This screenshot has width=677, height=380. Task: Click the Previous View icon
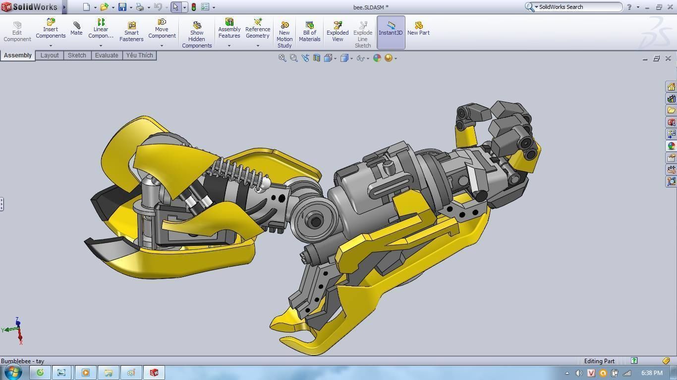305,58
